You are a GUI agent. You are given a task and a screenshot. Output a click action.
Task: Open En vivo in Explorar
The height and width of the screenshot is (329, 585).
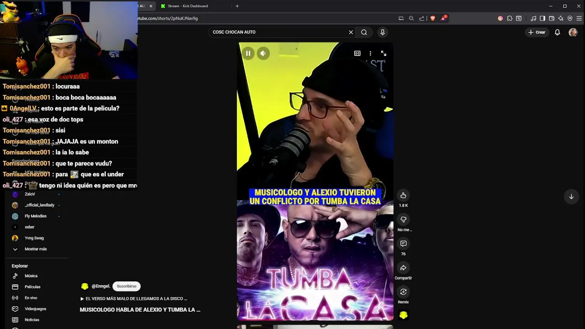(x=31, y=298)
